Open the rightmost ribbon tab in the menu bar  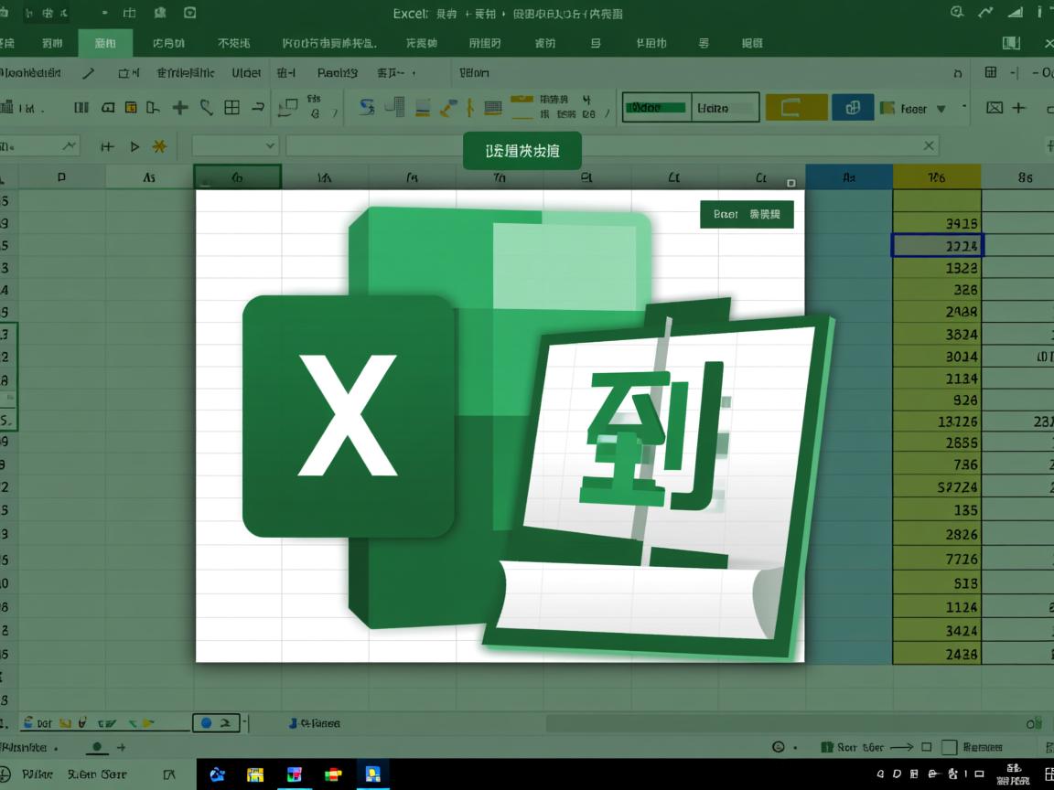coord(753,42)
